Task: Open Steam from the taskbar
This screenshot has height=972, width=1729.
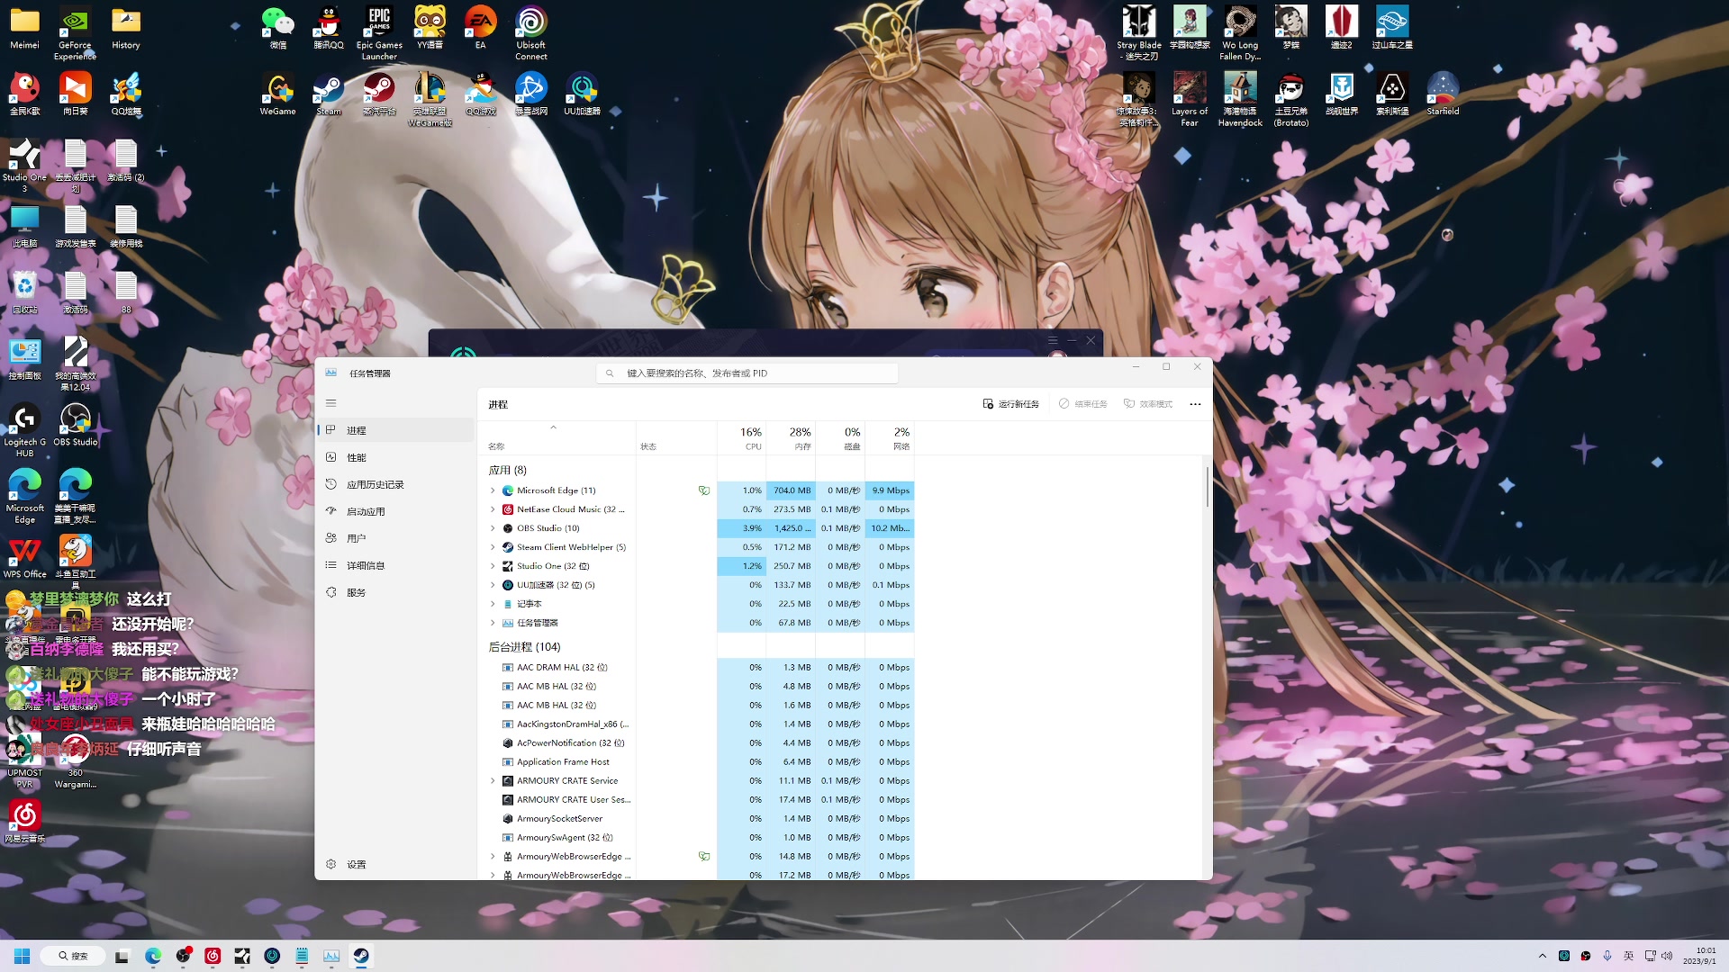Action: [x=361, y=956]
